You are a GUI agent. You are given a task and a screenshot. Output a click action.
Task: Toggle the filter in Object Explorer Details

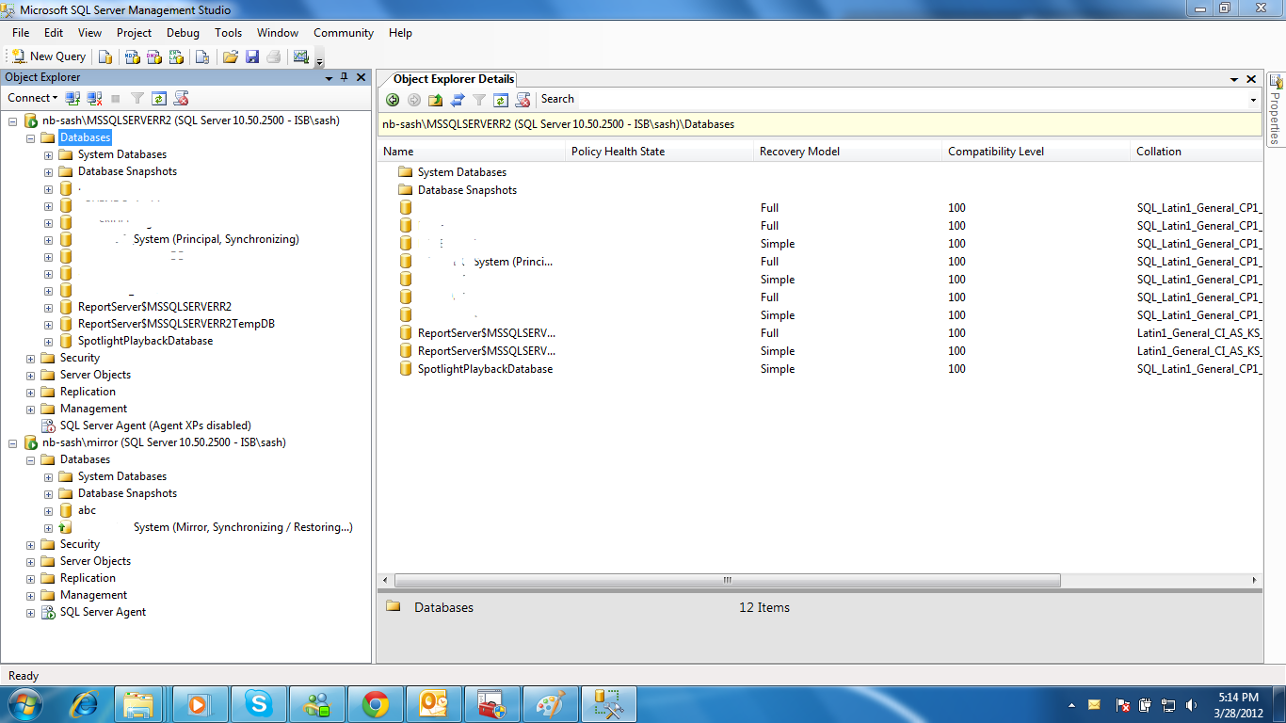tap(480, 99)
